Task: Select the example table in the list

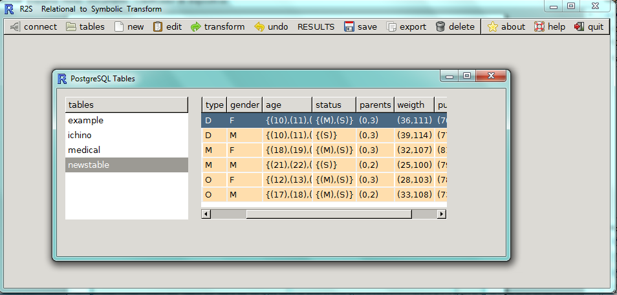Action: [x=86, y=121]
